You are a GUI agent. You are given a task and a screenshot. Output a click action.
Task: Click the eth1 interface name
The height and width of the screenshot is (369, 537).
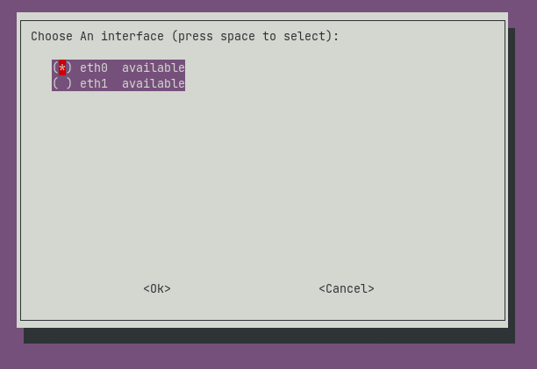94,84
